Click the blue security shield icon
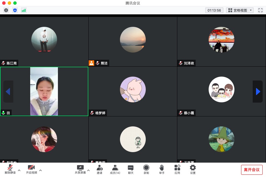This screenshot has width=266, height=177. click(15, 10)
